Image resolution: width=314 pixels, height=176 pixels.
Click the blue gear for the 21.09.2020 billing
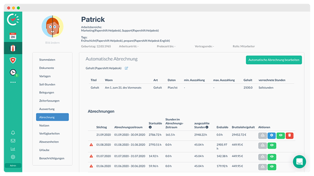click(272, 135)
